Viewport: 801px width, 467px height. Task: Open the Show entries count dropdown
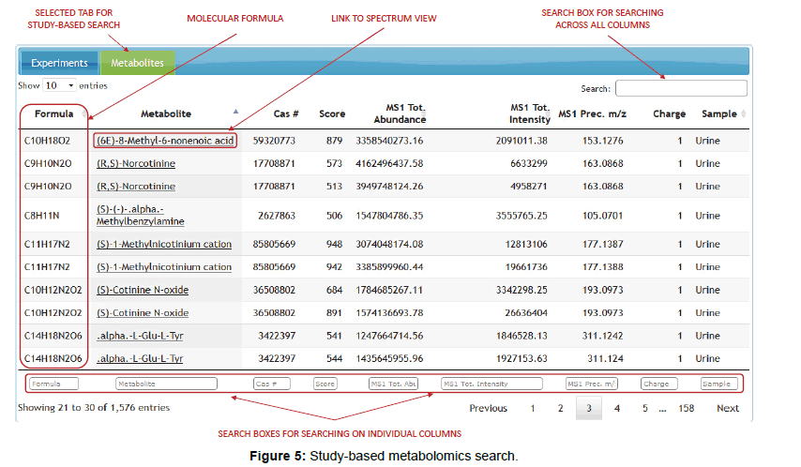(x=60, y=85)
